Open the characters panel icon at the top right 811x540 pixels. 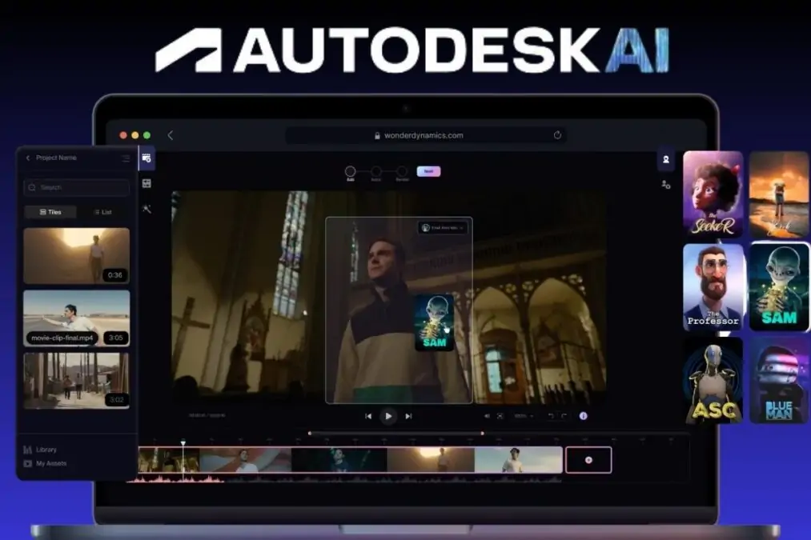pos(665,160)
